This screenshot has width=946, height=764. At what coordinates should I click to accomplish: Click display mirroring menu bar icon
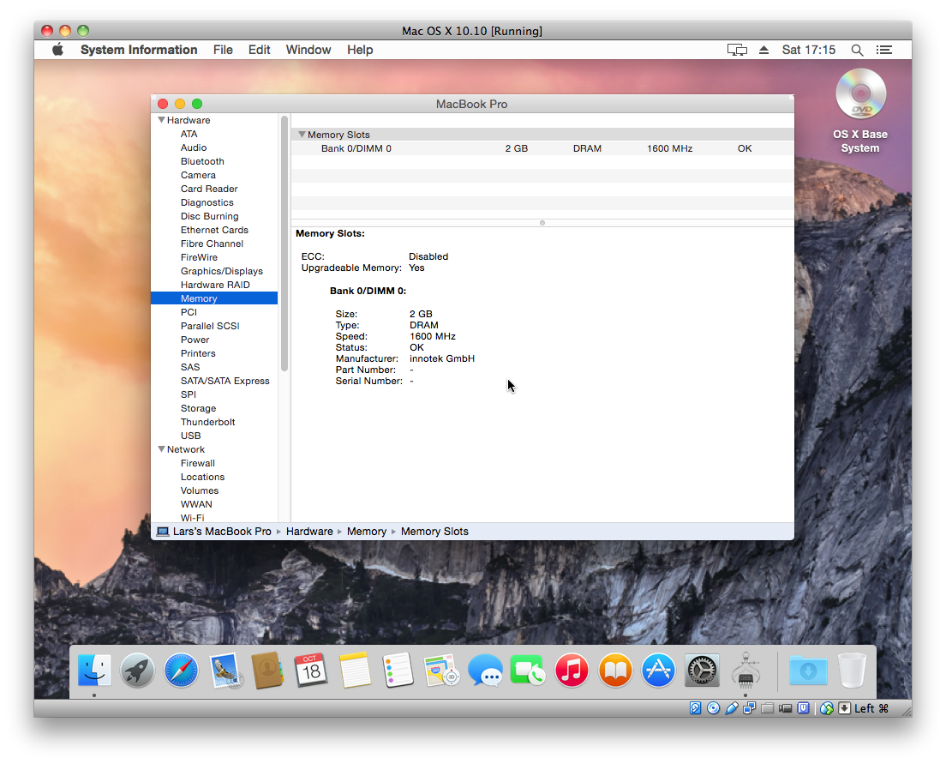point(737,50)
